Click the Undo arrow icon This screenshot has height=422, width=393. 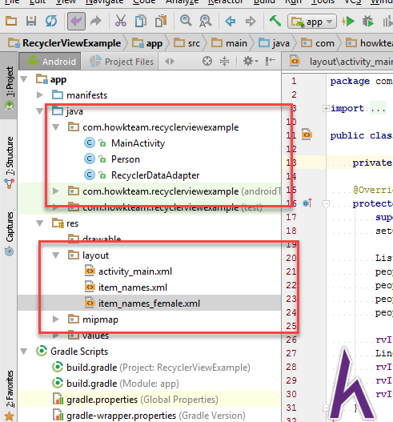[76, 21]
